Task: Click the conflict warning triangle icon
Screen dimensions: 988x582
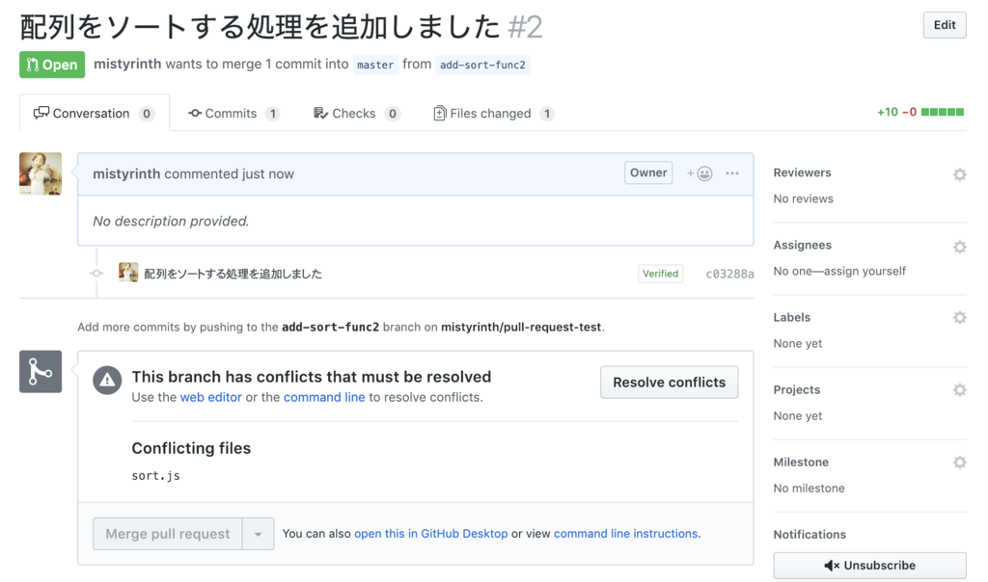Action: (x=107, y=380)
